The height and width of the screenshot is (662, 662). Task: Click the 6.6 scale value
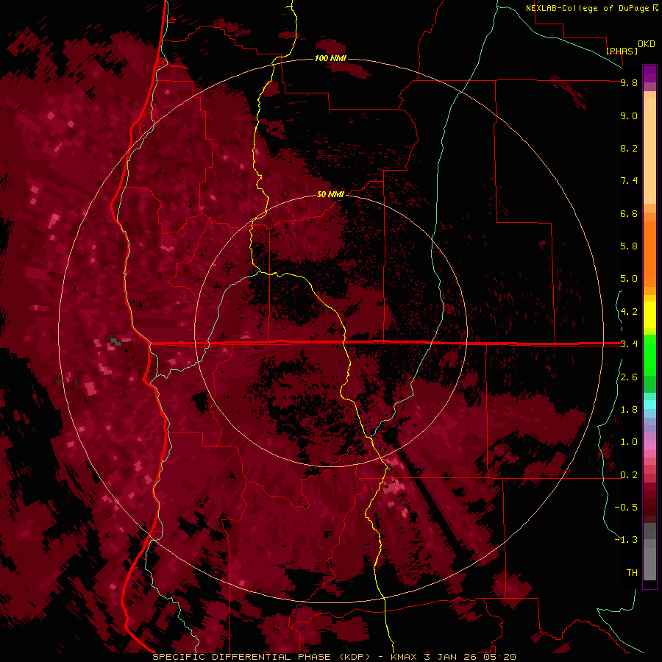point(629,213)
